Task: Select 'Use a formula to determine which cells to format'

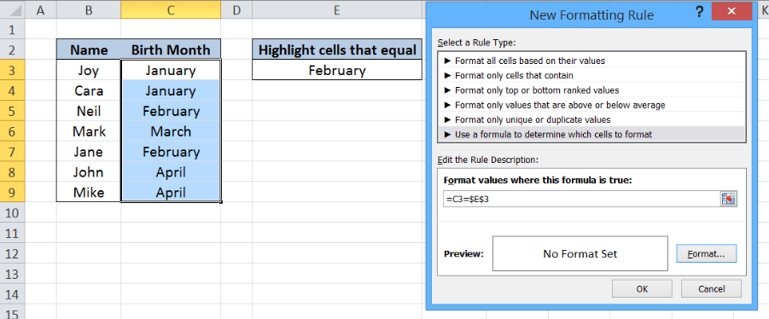Action: [x=591, y=134]
